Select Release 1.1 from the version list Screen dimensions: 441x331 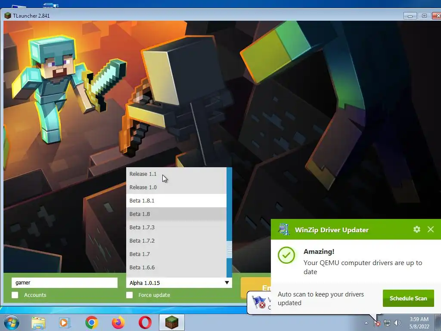point(176,174)
